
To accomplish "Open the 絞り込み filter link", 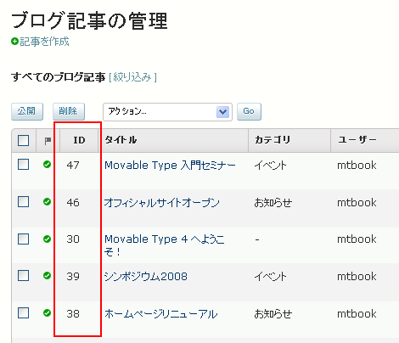I will (132, 77).
